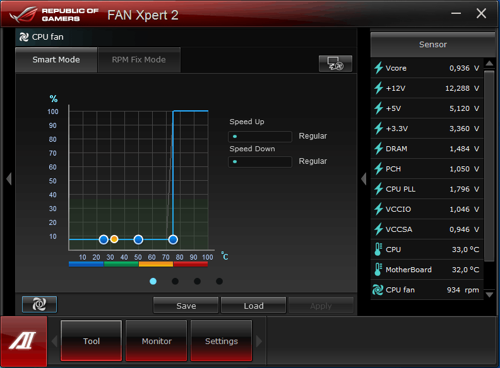Screen dimensions: 500x368
Task: Collapse the Sensor panel with its arrow
Action: (364, 178)
